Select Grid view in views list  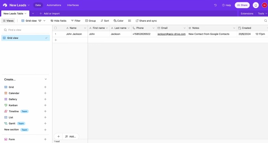pos(25,38)
